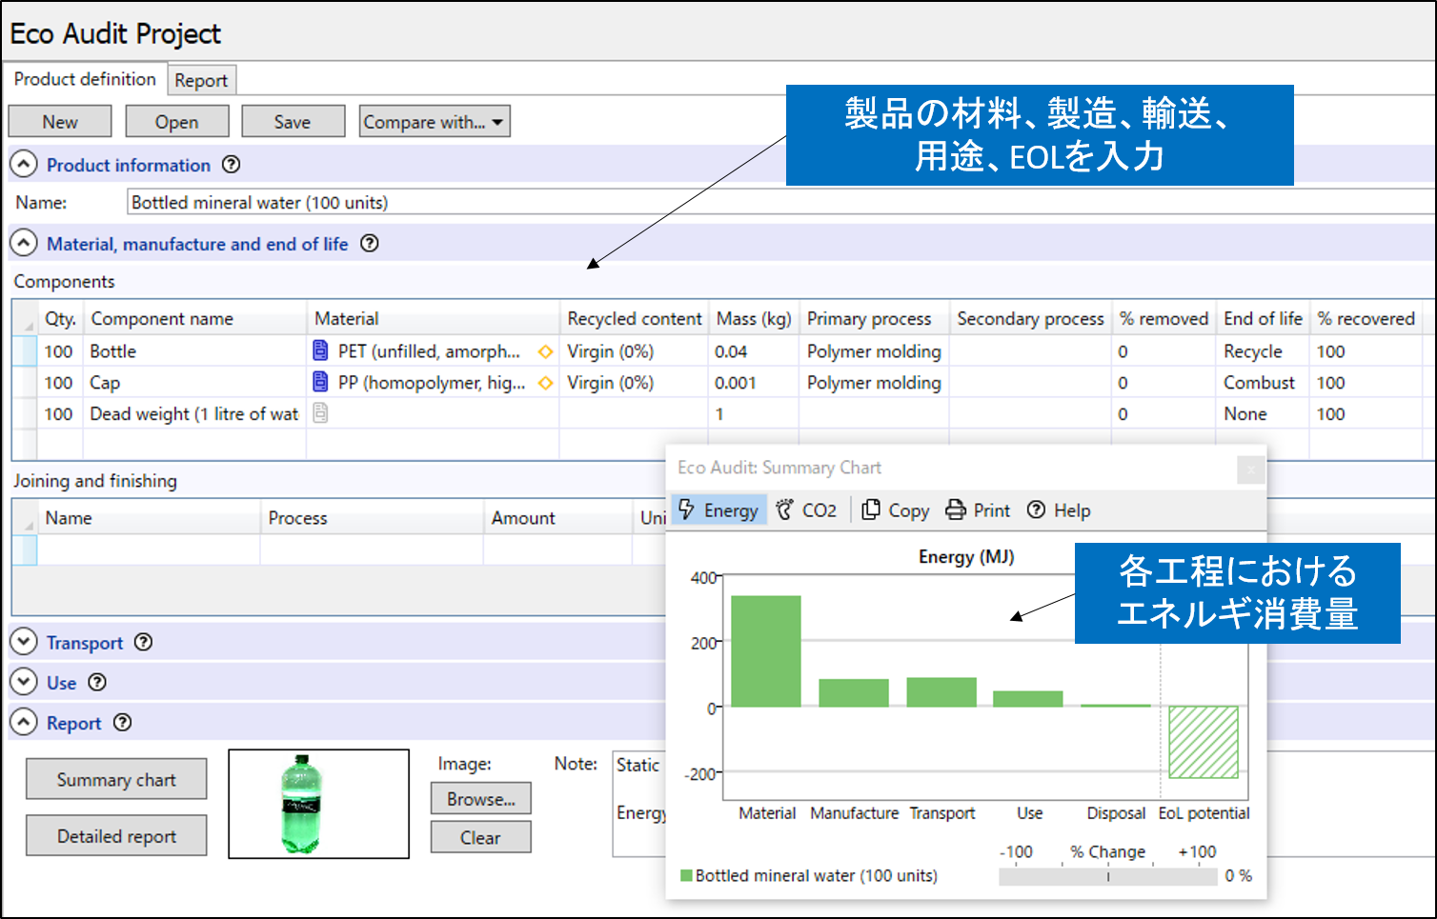This screenshot has height=919, width=1437.
Task: Click Polymer molding cell in Bottle row
Action: [874, 351]
